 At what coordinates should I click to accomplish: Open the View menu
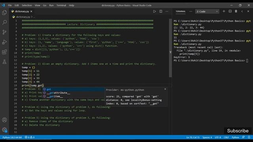(x=38, y=5)
